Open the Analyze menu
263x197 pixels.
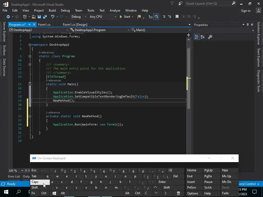tap(115, 10)
